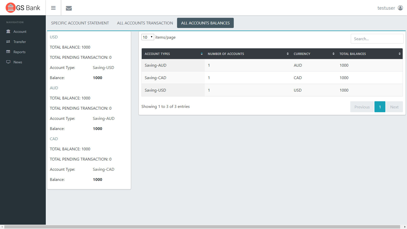Switch to Specific Account Statement tab
This screenshot has width=407, height=229.
[80, 23]
